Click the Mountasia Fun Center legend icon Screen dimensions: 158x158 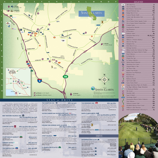[123, 64]
